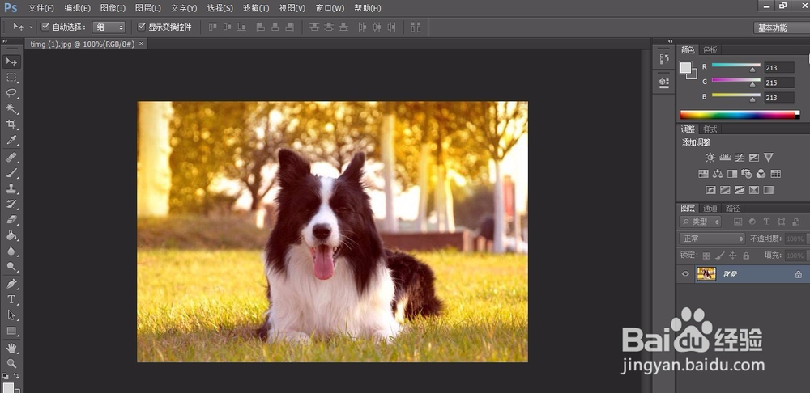Open the 文件(F) menu

pos(40,8)
